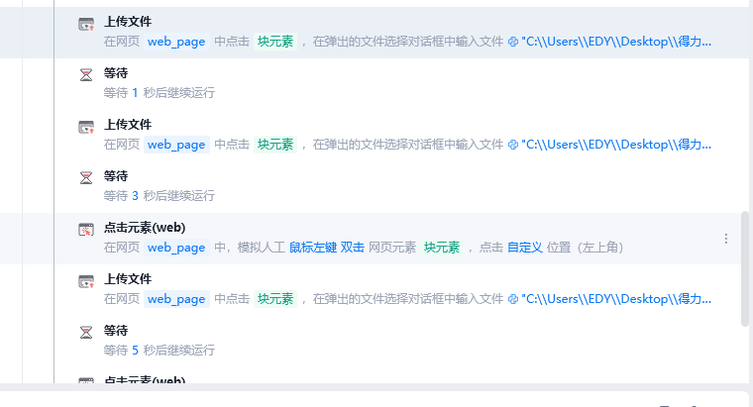Click the 鼠标左键 parameter link

pyautogui.click(x=313, y=248)
